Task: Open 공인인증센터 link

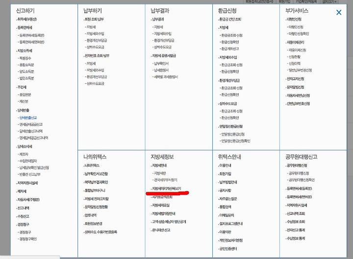Action: tap(228, 249)
